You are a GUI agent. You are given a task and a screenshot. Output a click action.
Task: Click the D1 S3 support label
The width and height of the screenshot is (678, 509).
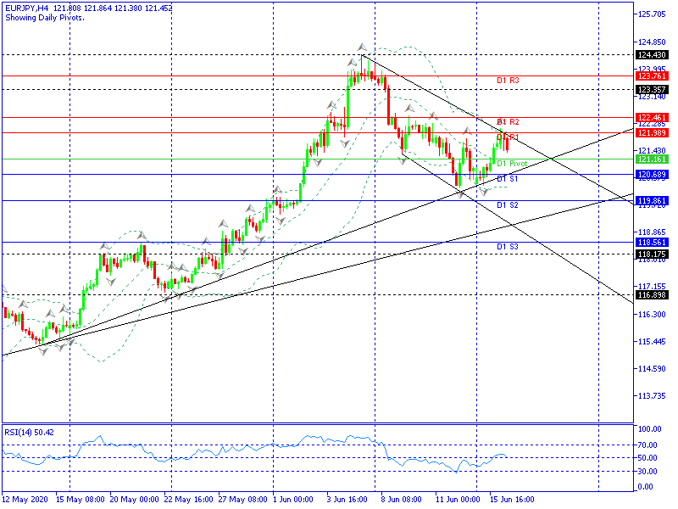(508, 247)
